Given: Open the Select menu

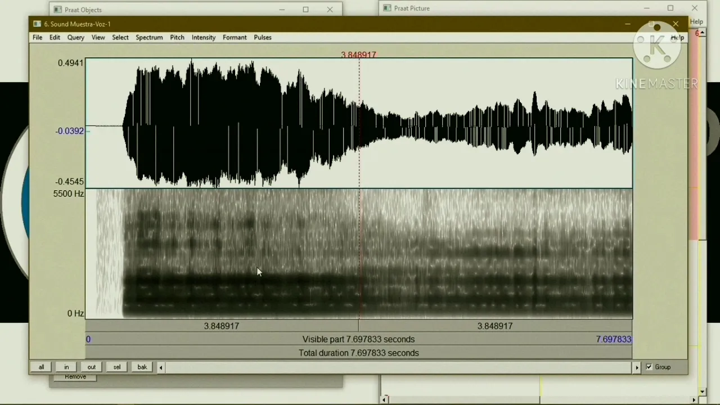Looking at the screenshot, I should click(x=120, y=38).
